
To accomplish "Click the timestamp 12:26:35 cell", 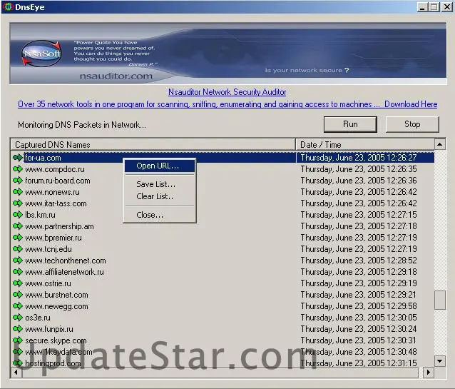I will [359, 169].
